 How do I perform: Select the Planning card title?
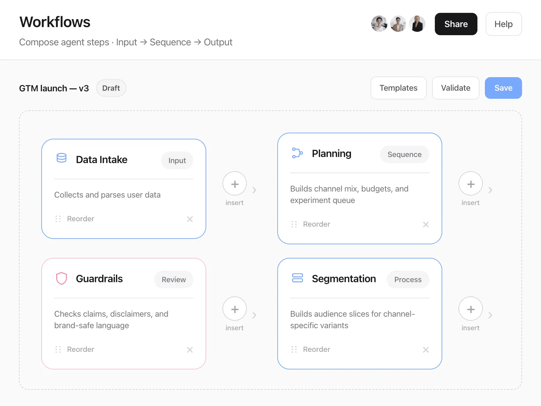point(332,154)
